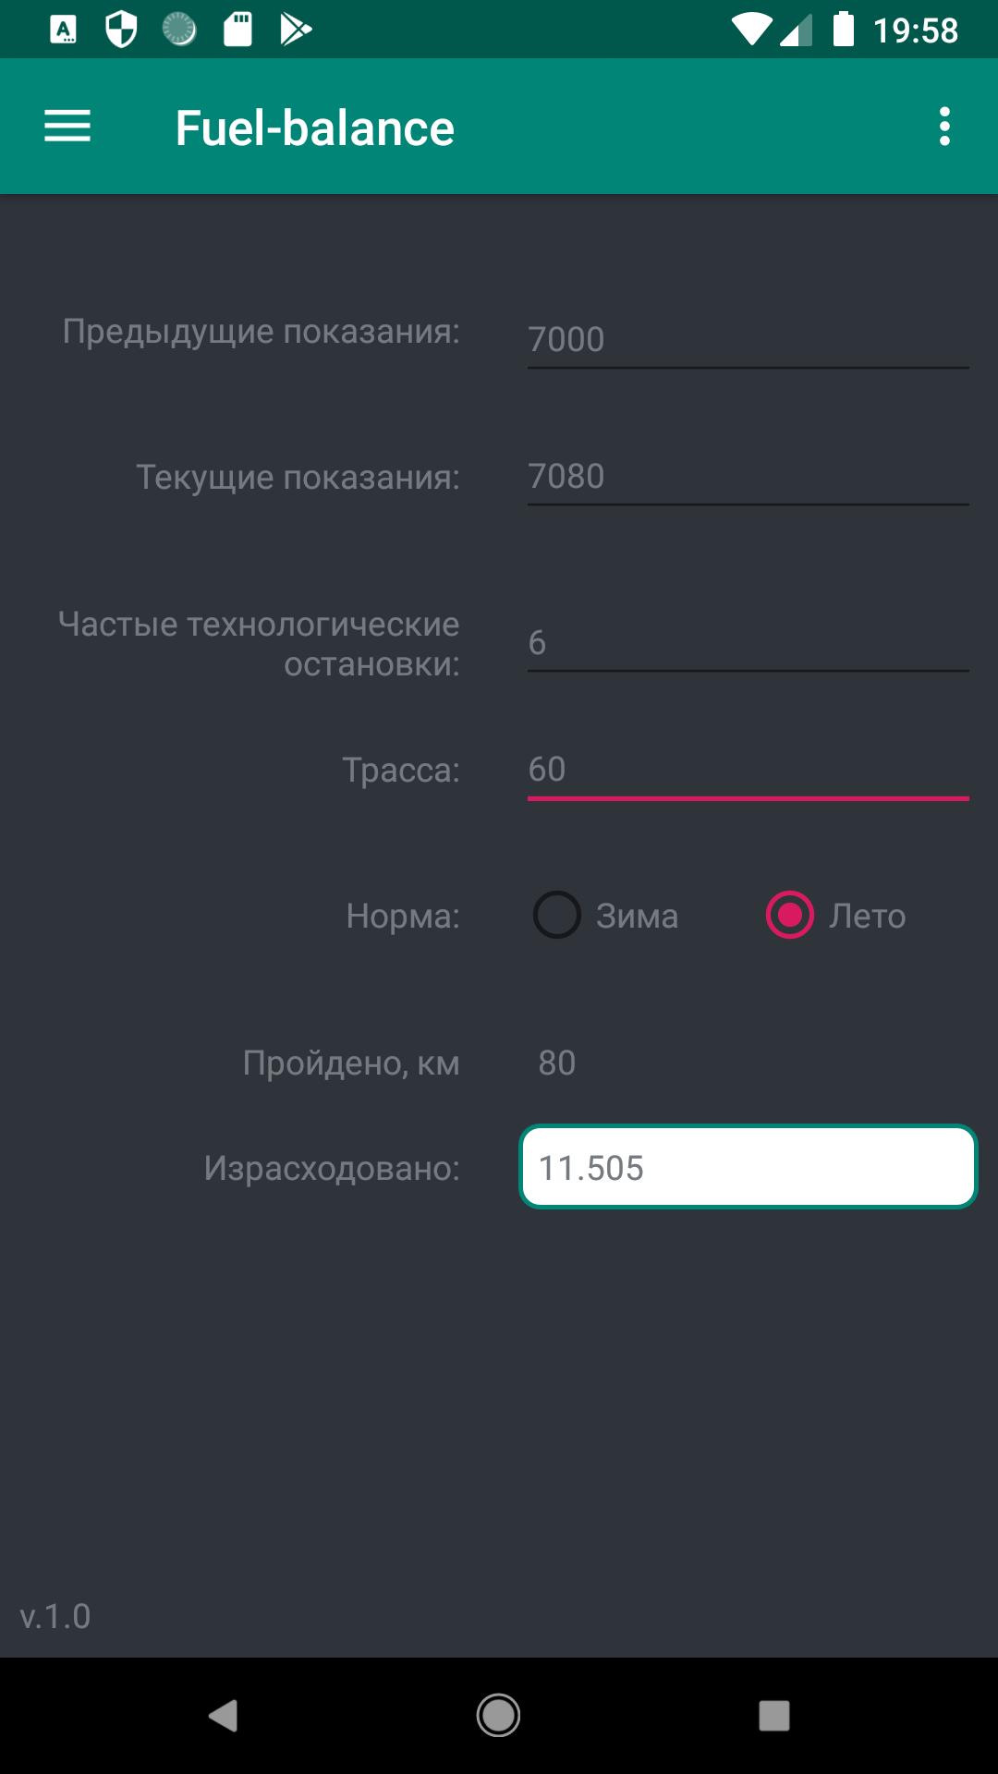The image size is (998, 1774).
Task: Tap the SD card status bar icon
Action: click(x=237, y=30)
